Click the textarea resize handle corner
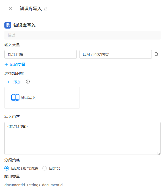Viewport: 165px width, 193px height. (x=159, y=153)
